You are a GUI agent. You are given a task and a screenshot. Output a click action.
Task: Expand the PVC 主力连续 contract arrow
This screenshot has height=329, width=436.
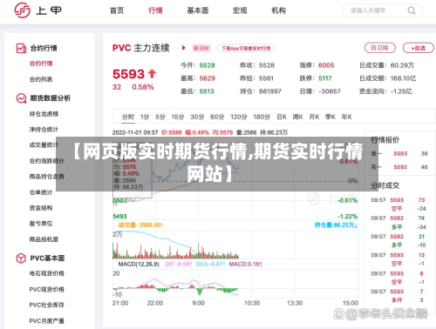tap(183, 48)
